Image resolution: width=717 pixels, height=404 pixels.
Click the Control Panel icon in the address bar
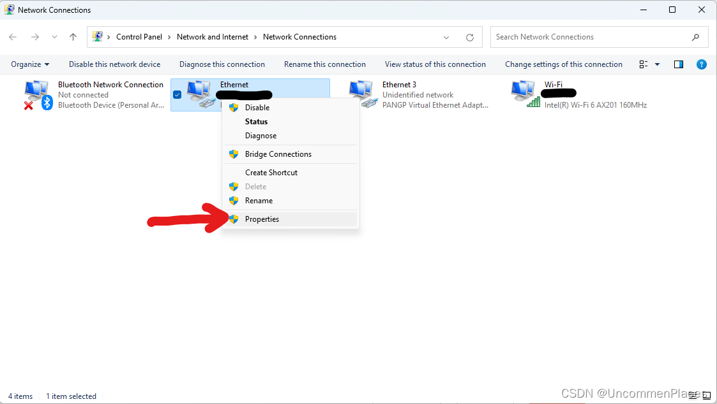click(98, 36)
